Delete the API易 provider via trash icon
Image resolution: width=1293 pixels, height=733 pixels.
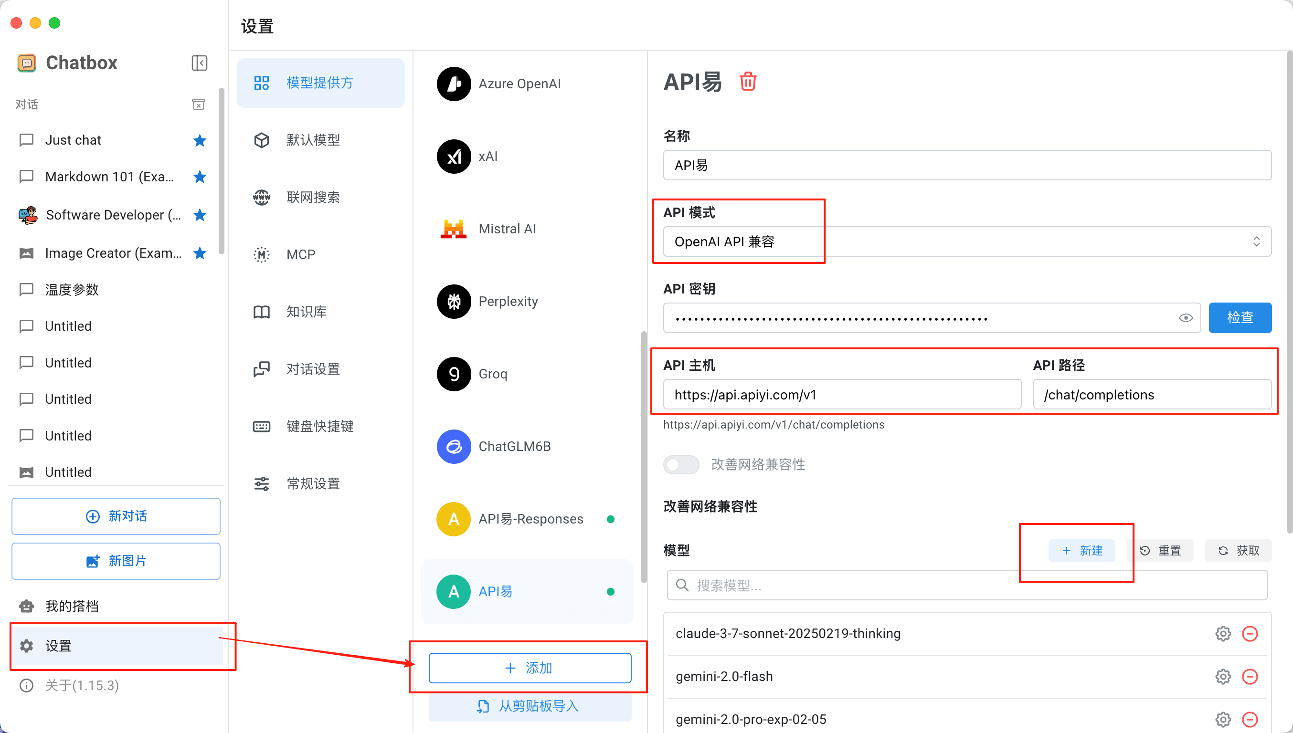click(748, 82)
